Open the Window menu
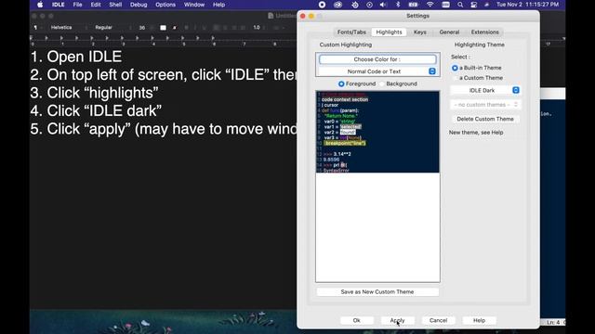Viewport: 595px width, 334px height. (x=194, y=5)
